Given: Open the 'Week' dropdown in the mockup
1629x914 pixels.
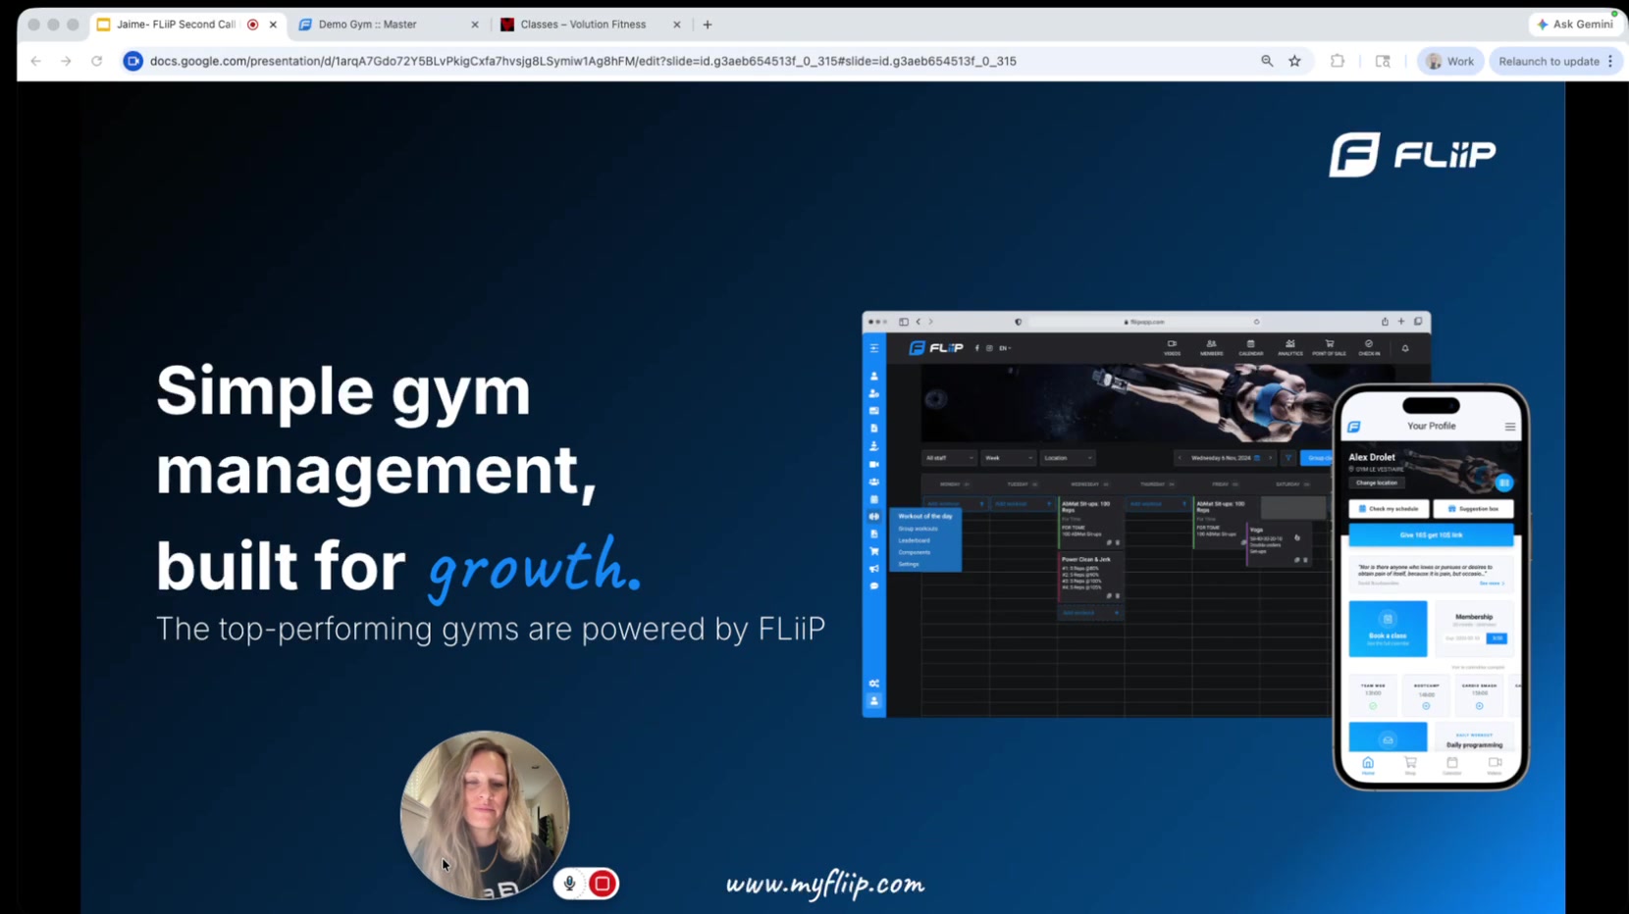Looking at the screenshot, I should (x=1008, y=458).
